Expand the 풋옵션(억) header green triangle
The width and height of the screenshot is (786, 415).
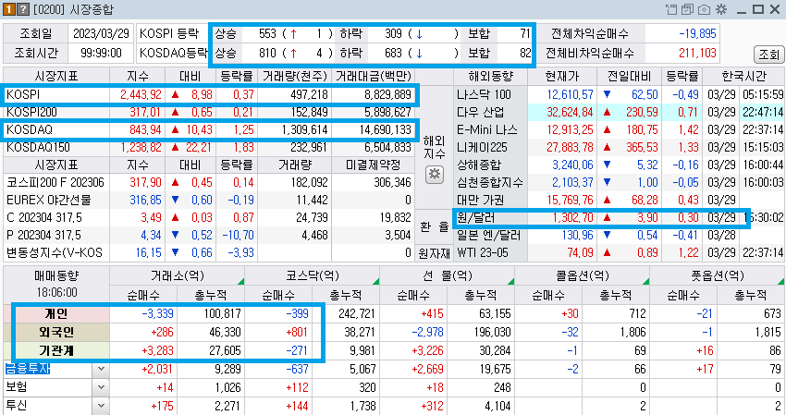781,281
